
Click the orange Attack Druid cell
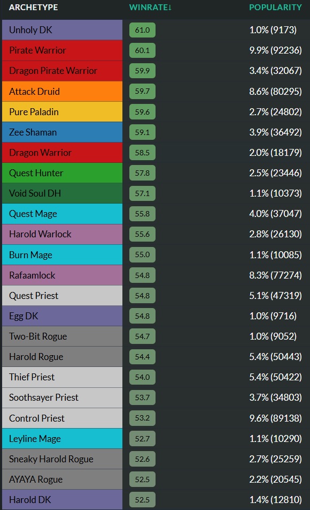pos(63,91)
